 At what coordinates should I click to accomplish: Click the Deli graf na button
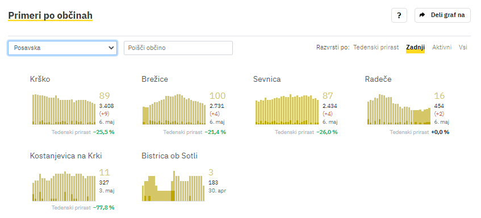(442, 15)
